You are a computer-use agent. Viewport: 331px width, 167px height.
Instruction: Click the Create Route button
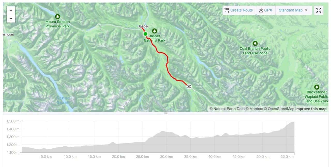(x=239, y=10)
